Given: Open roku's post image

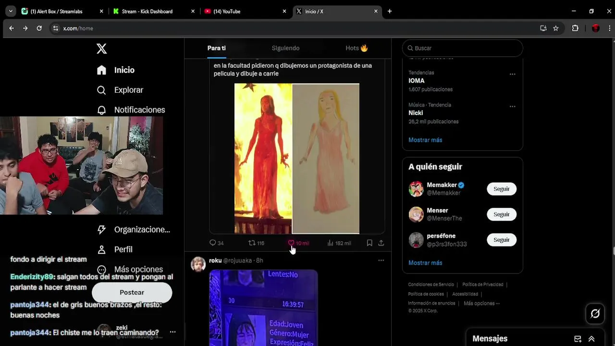Looking at the screenshot, I should [x=263, y=308].
